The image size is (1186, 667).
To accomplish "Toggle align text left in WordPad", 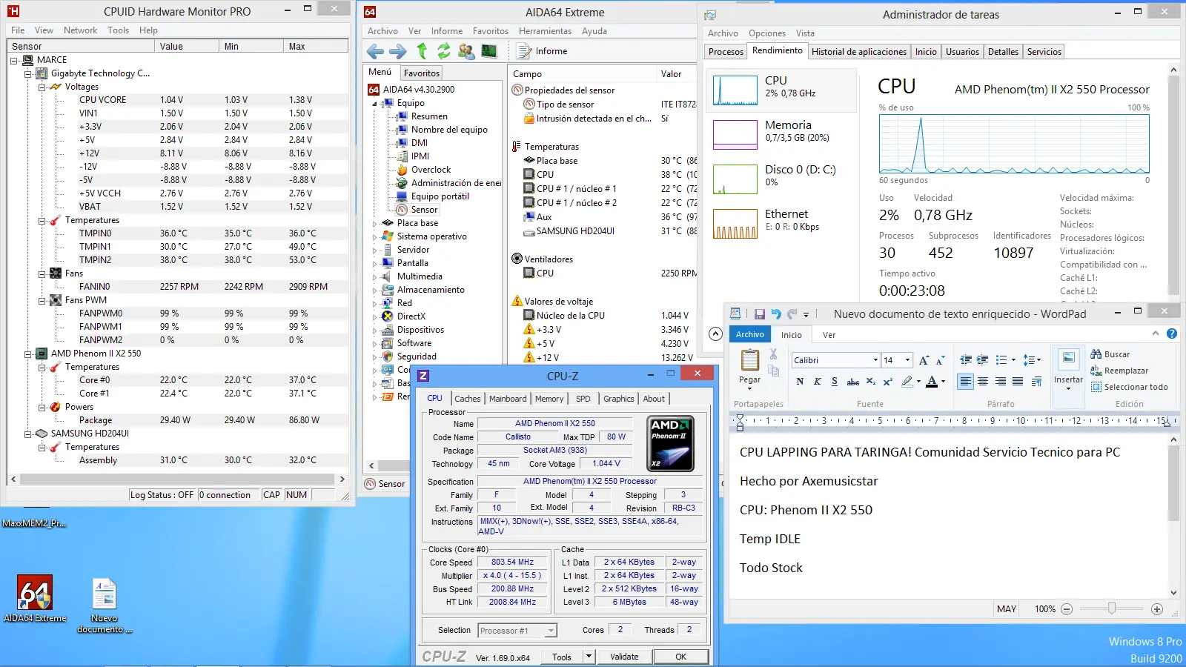I will [965, 381].
